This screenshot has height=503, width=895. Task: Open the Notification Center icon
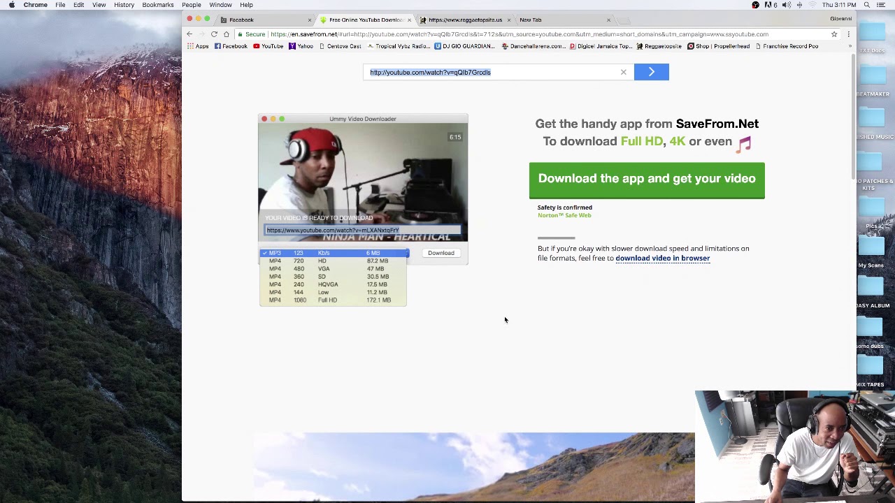pos(881,5)
